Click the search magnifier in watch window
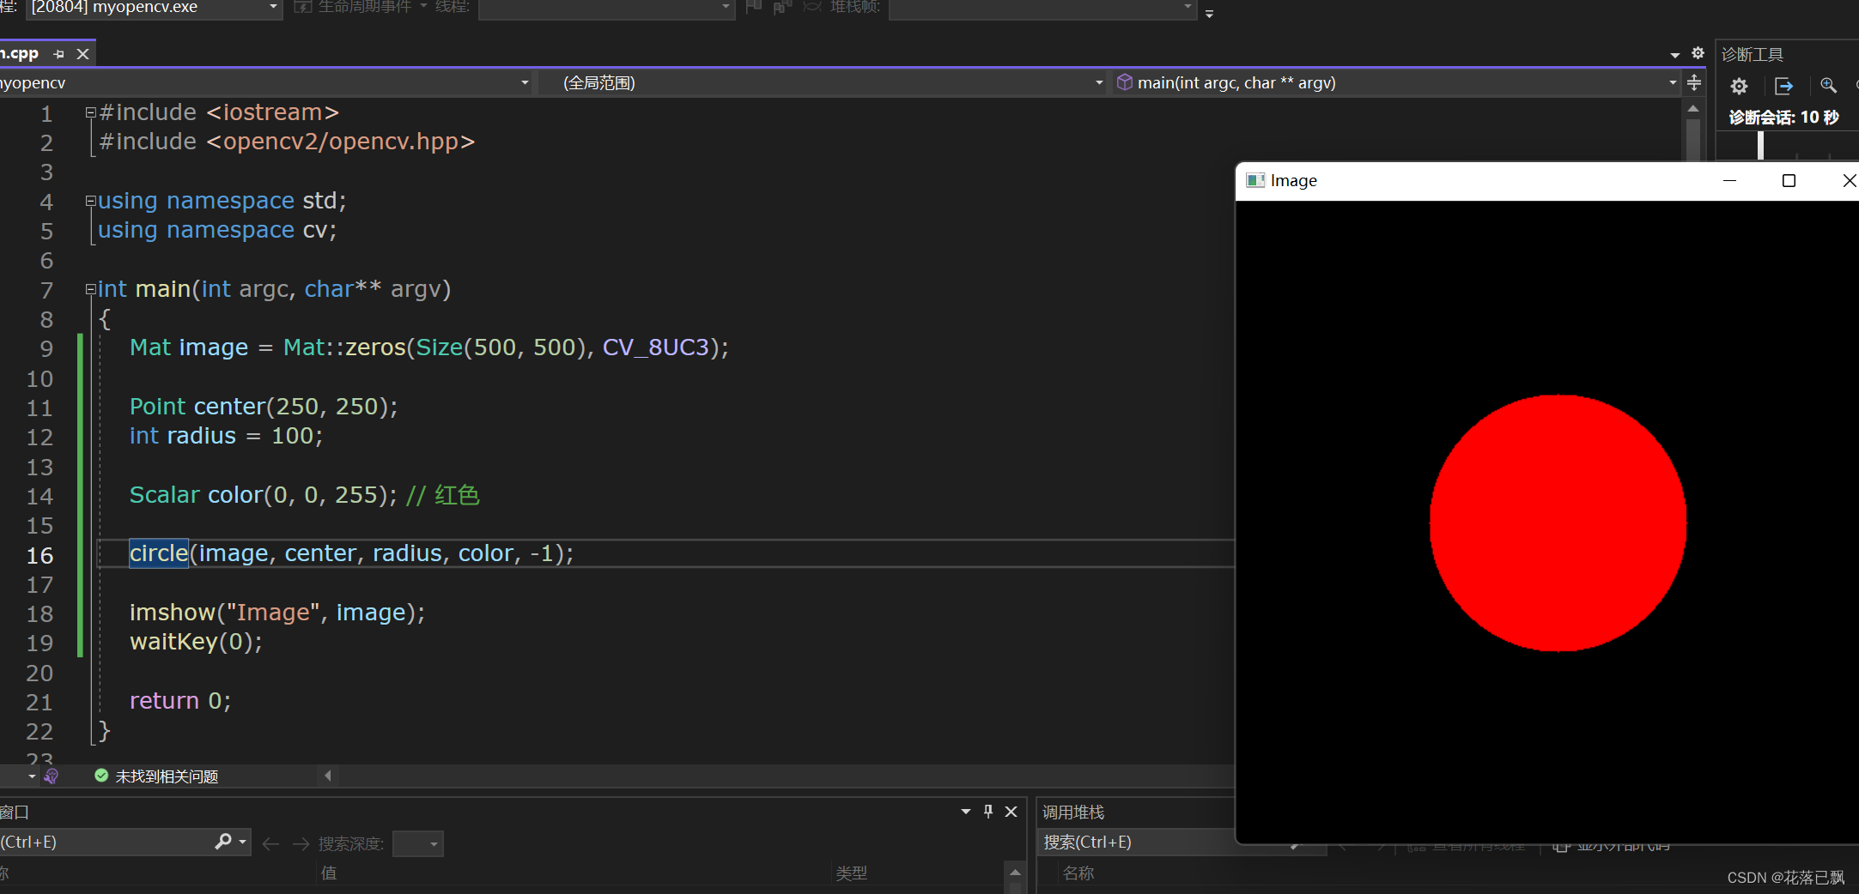1859x894 pixels. click(223, 842)
